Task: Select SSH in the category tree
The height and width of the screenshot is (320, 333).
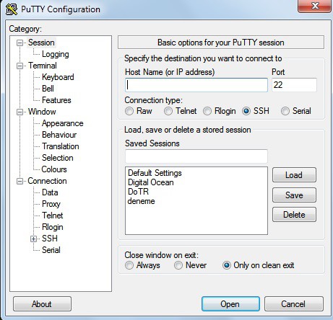Action: click(x=50, y=239)
